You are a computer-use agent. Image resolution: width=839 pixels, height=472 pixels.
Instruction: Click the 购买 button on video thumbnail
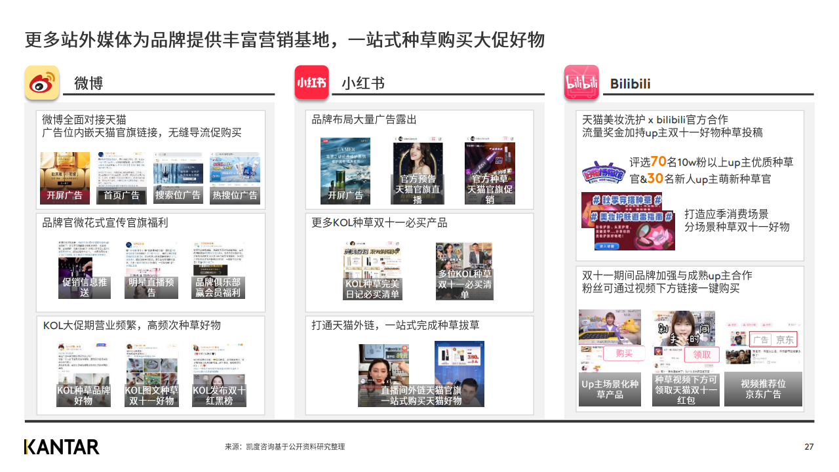tap(624, 354)
